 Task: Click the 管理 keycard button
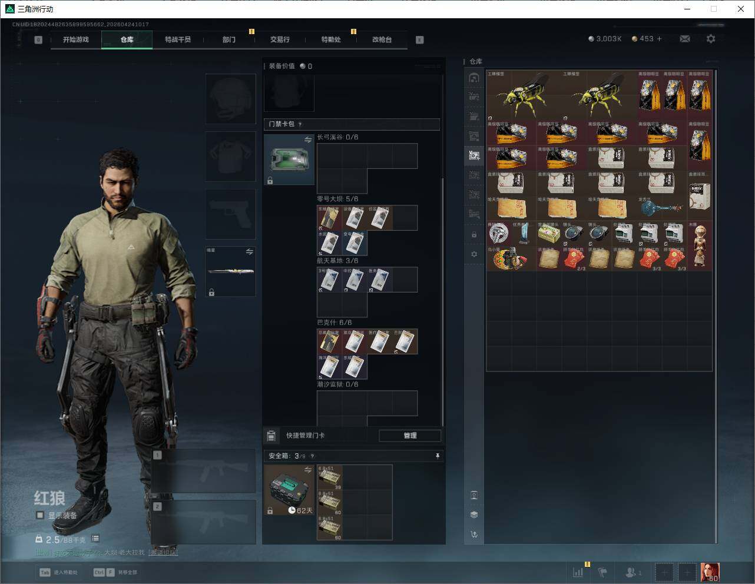click(410, 436)
